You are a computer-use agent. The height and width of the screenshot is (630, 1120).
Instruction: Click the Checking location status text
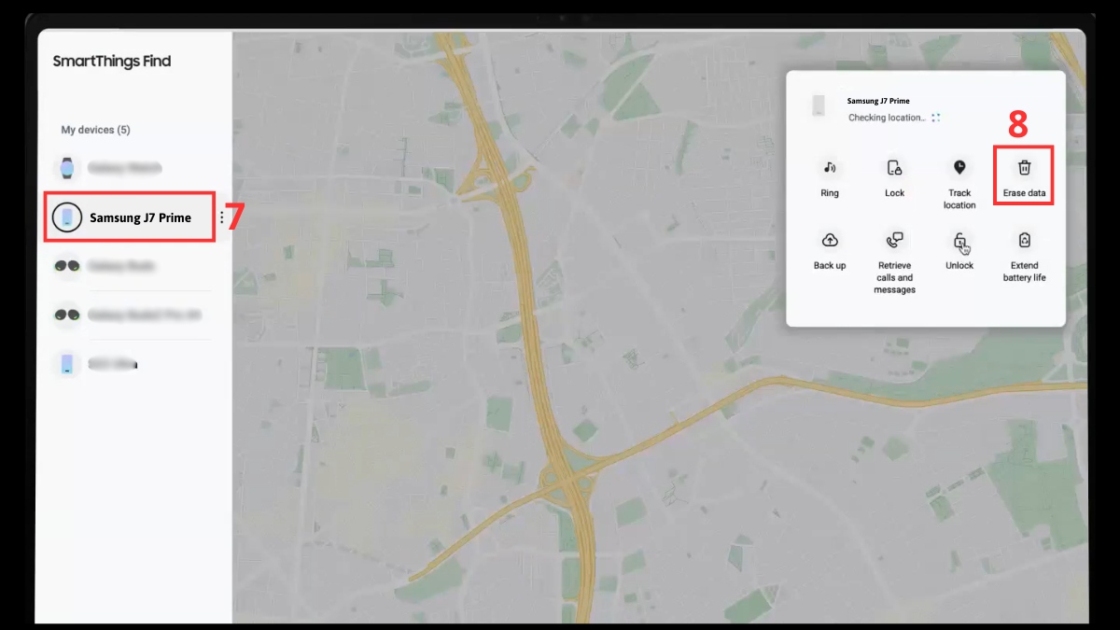[x=888, y=118]
